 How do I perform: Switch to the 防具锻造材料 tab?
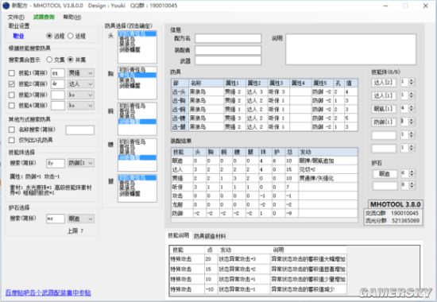pyautogui.click(x=210, y=236)
